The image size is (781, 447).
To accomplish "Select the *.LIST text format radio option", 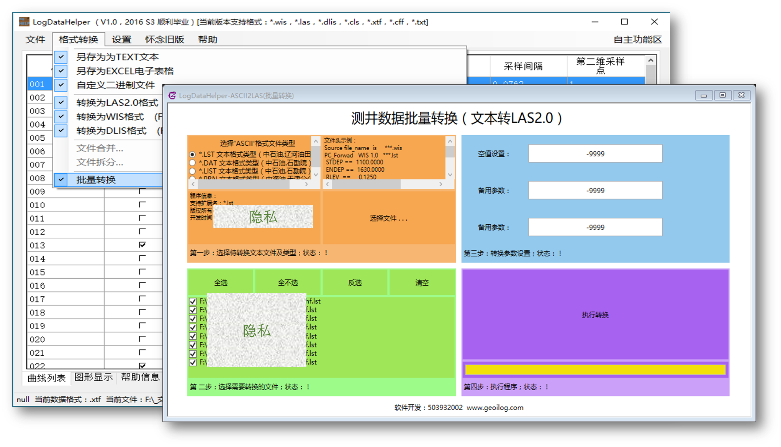I will 192,171.
